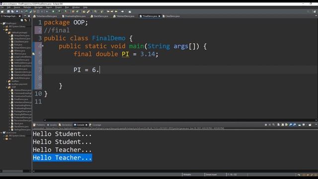
Task: Collapse the default package node
Action: 6,33
